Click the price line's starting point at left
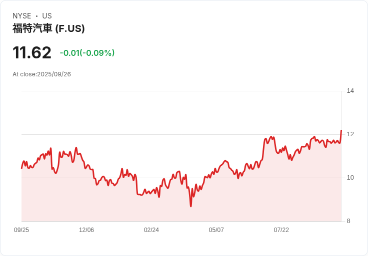 pos(21,168)
